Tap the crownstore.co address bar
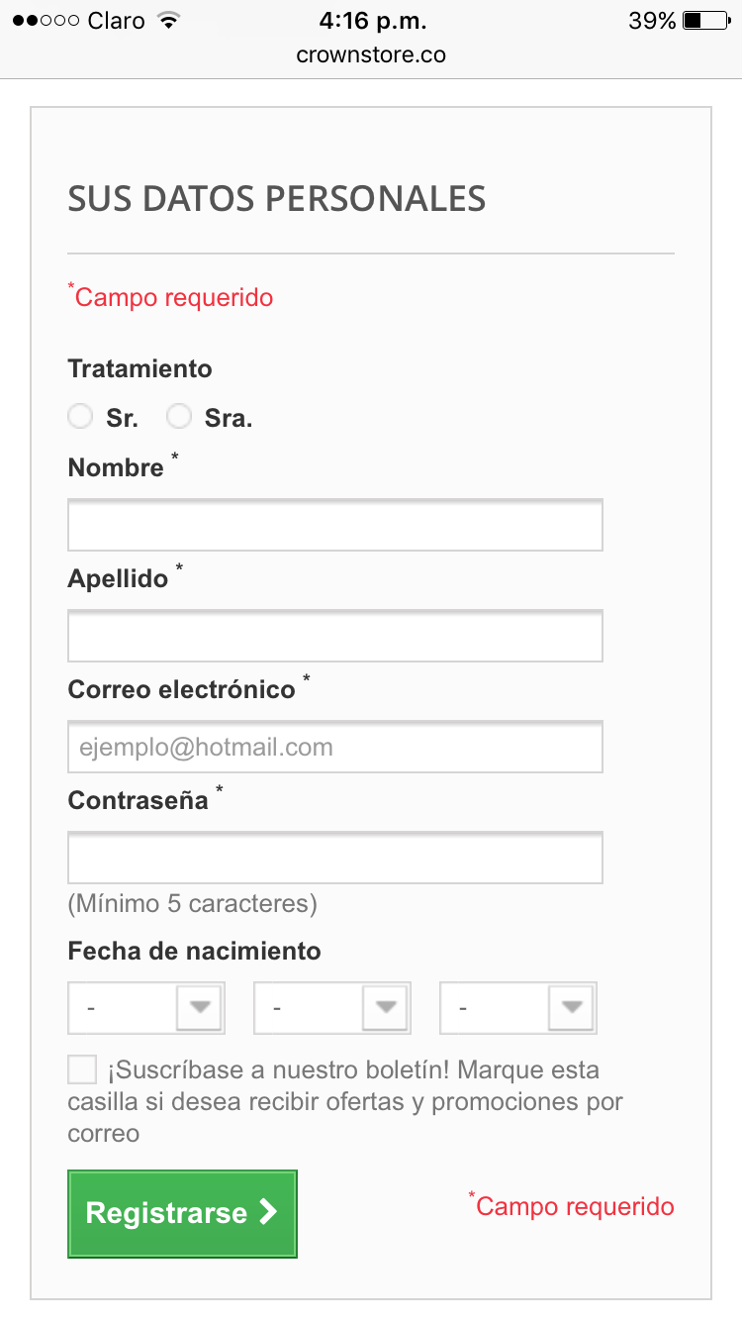Image resolution: width=742 pixels, height=1321 pixels. [371, 55]
